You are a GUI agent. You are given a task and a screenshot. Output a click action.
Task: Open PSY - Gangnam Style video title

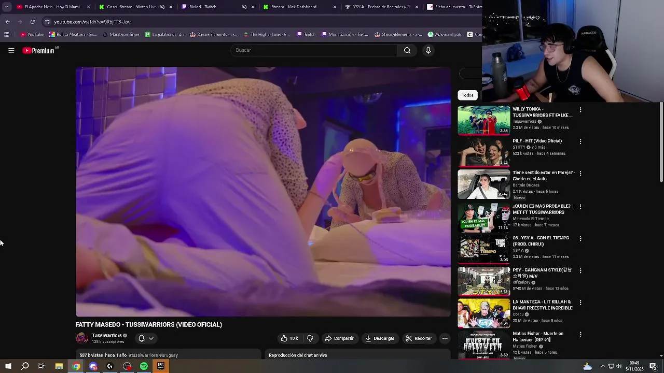[x=542, y=273]
